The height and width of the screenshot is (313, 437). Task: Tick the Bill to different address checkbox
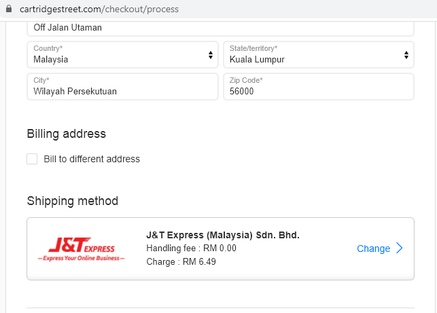point(32,159)
